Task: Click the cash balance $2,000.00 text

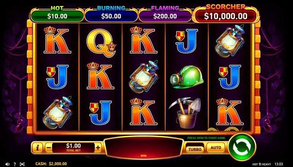Action: [51, 164]
